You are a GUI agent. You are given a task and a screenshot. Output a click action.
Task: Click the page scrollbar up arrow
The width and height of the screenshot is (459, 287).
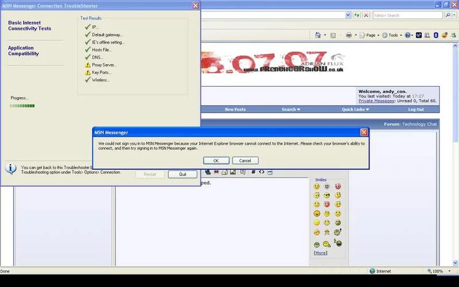tap(455, 46)
